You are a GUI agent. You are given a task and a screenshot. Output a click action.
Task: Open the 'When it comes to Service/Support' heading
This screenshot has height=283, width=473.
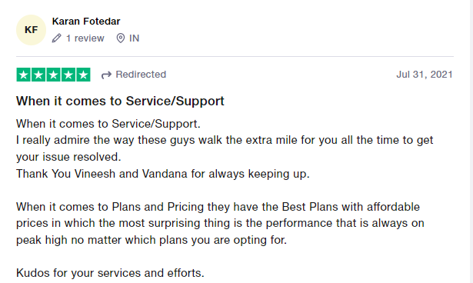pyautogui.click(x=120, y=101)
